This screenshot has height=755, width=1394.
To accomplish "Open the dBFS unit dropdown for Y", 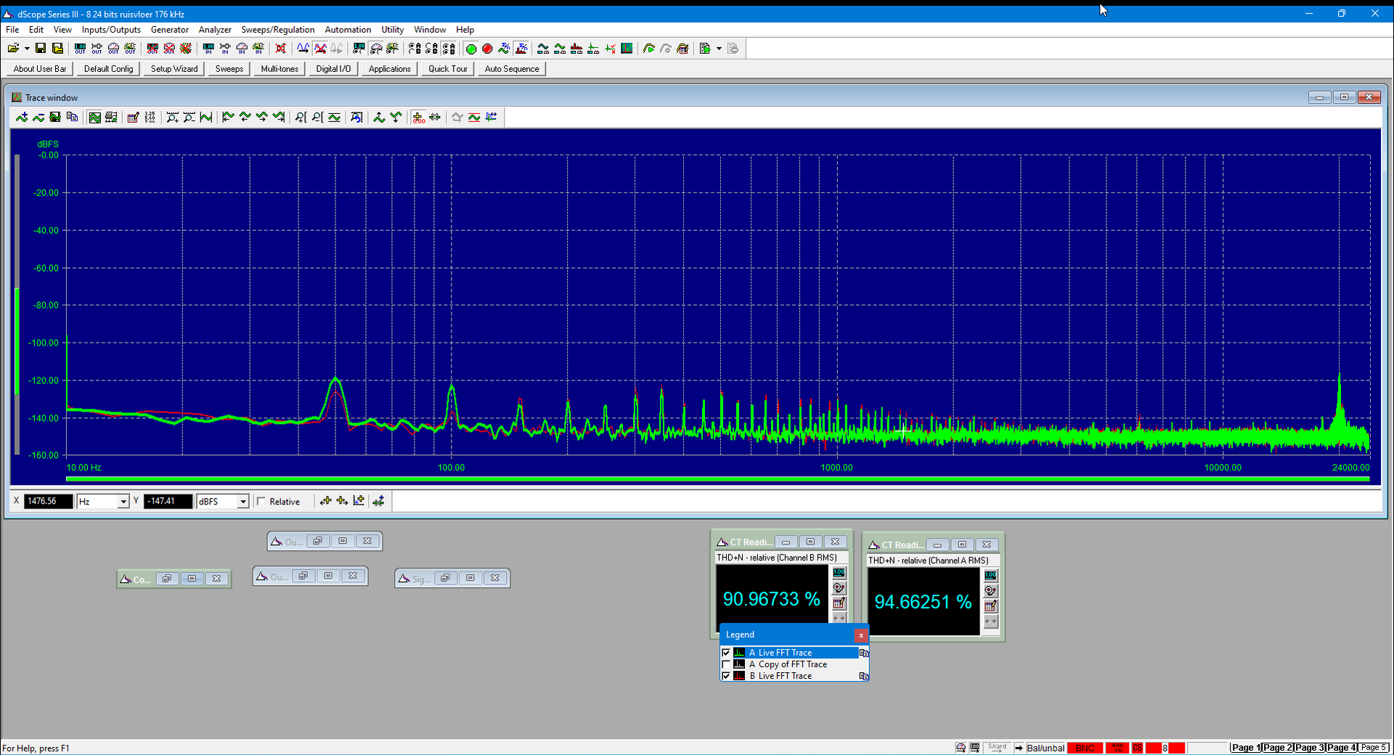I will click(243, 502).
